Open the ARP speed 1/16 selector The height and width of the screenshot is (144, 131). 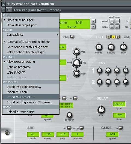coord(48,134)
